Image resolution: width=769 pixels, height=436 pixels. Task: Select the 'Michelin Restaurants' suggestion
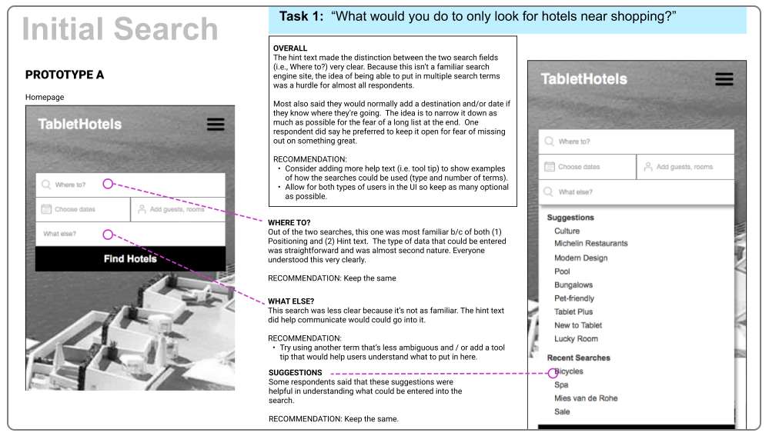click(591, 243)
